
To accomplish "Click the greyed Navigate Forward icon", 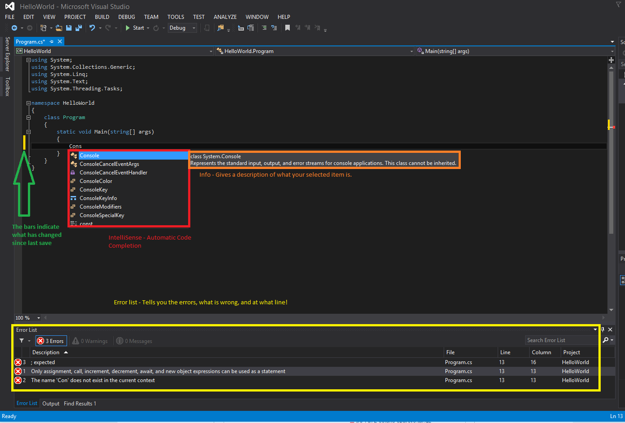I will click(x=30, y=28).
